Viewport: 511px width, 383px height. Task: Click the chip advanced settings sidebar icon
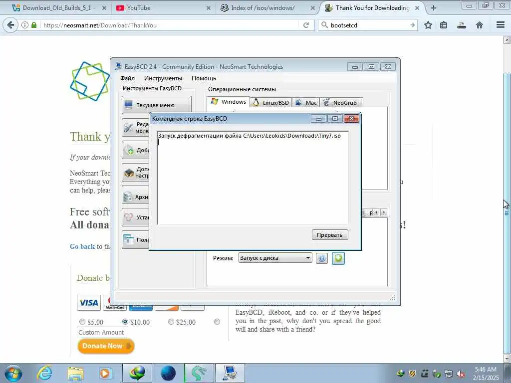tap(129, 172)
